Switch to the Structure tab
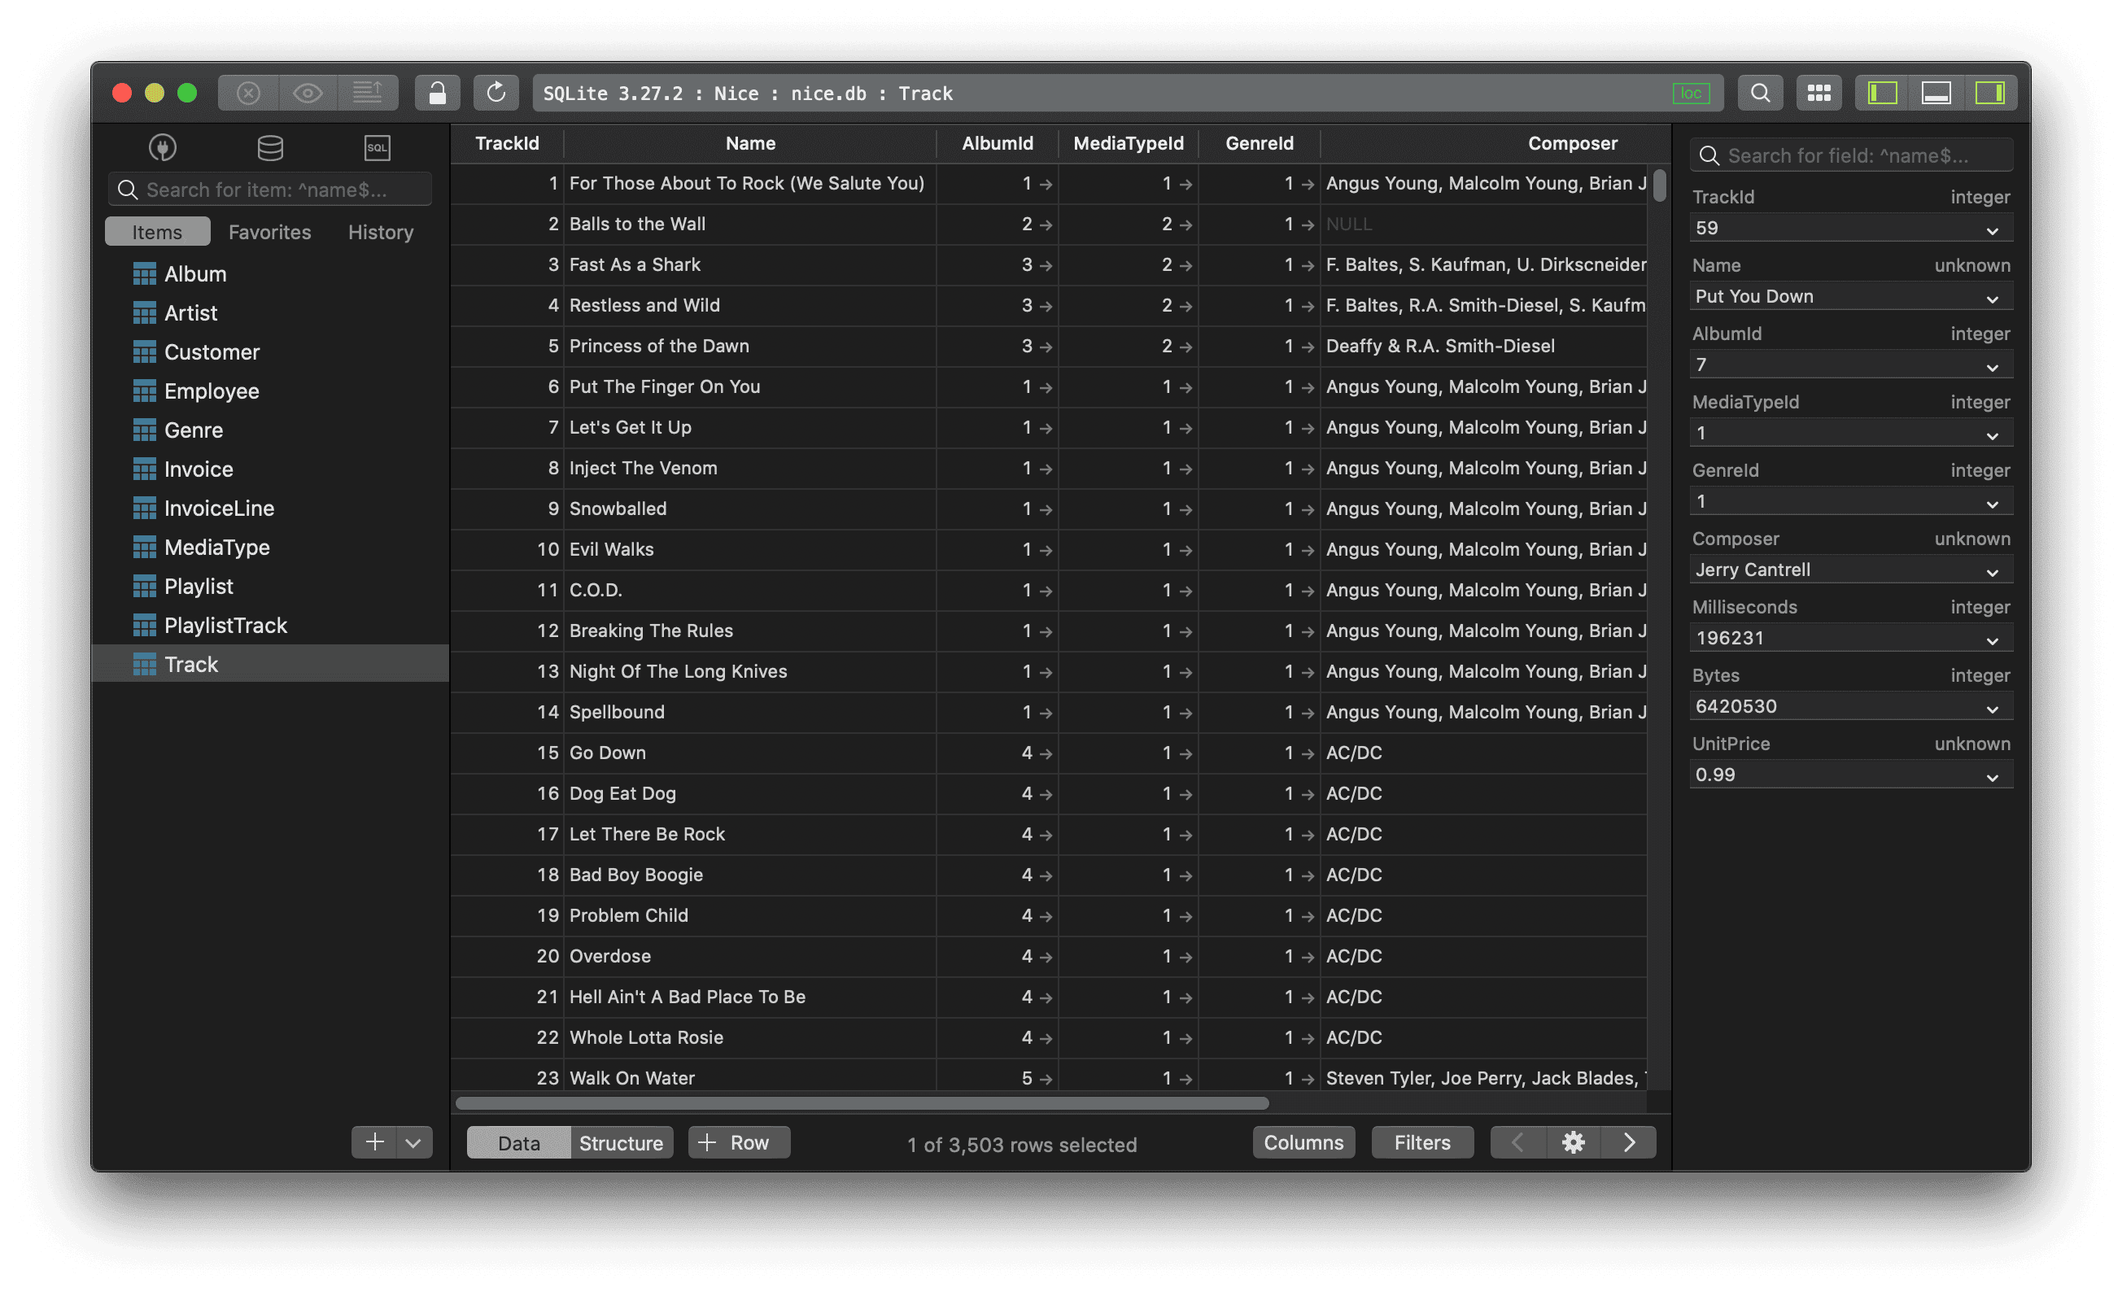The width and height of the screenshot is (2122, 1292). pyautogui.click(x=621, y=1142)
